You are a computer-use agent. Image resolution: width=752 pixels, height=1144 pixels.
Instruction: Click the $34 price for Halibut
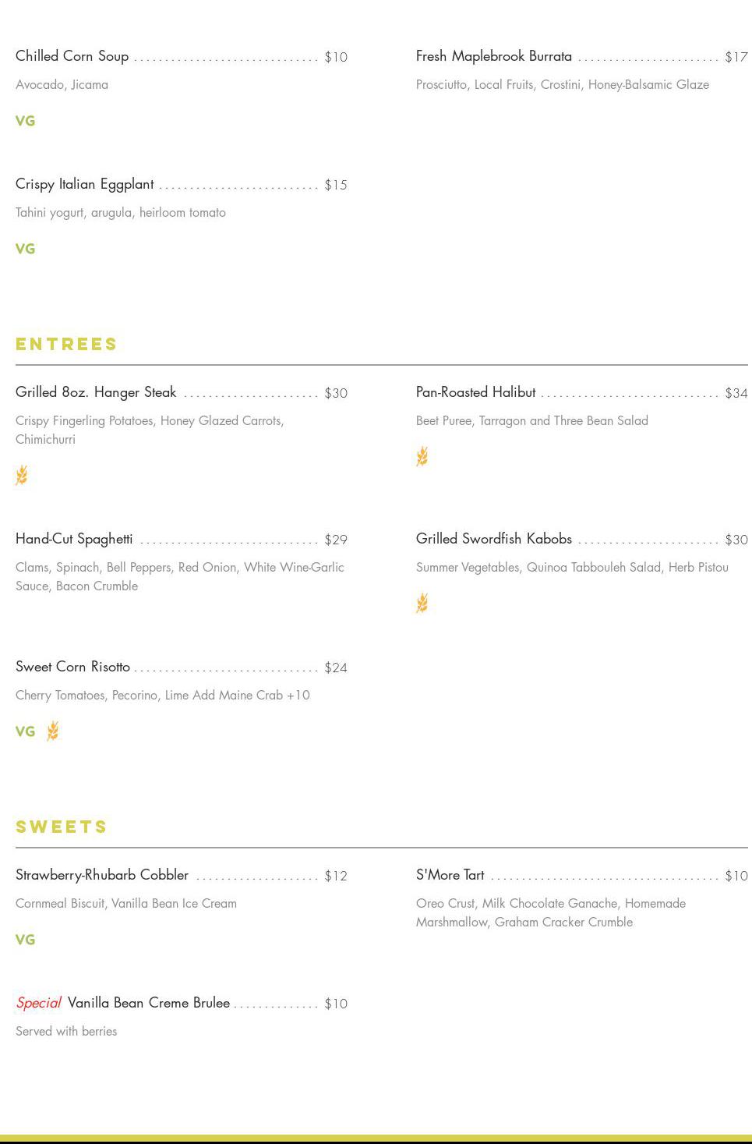coord(736,393)
